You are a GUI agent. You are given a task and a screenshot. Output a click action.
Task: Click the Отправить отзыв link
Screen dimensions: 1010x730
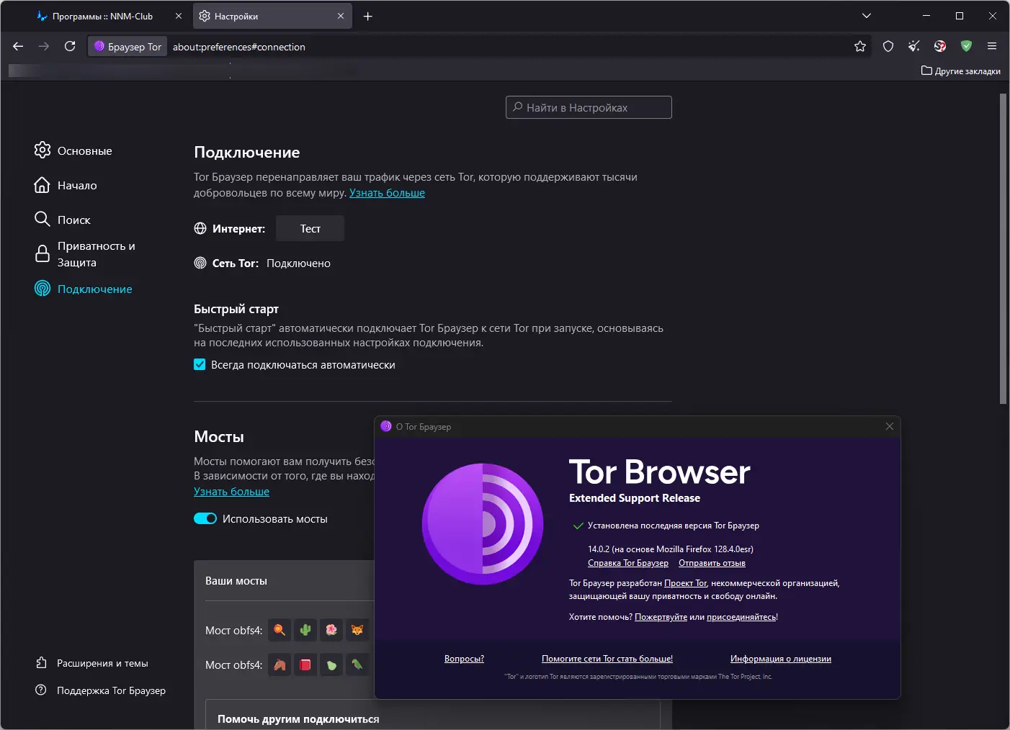pos(712,563)
